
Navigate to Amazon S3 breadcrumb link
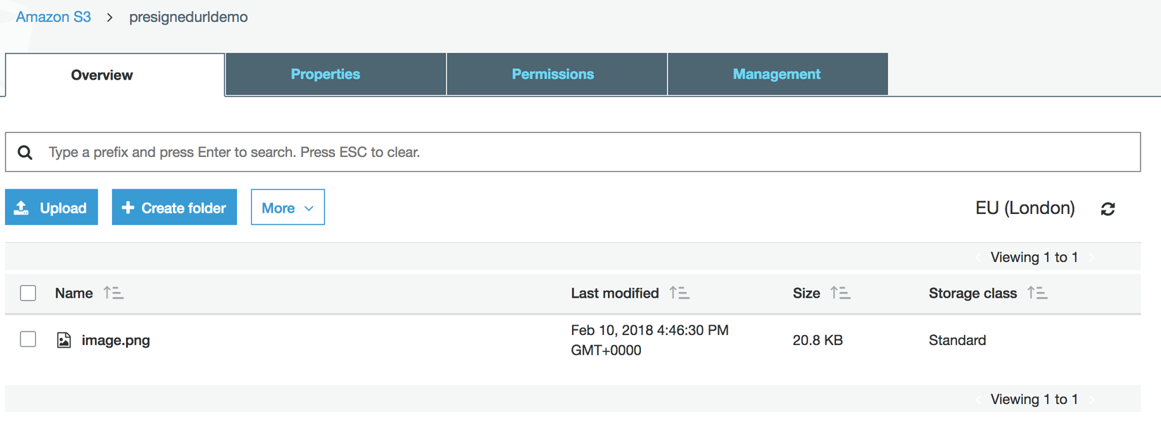click(53, 17)
